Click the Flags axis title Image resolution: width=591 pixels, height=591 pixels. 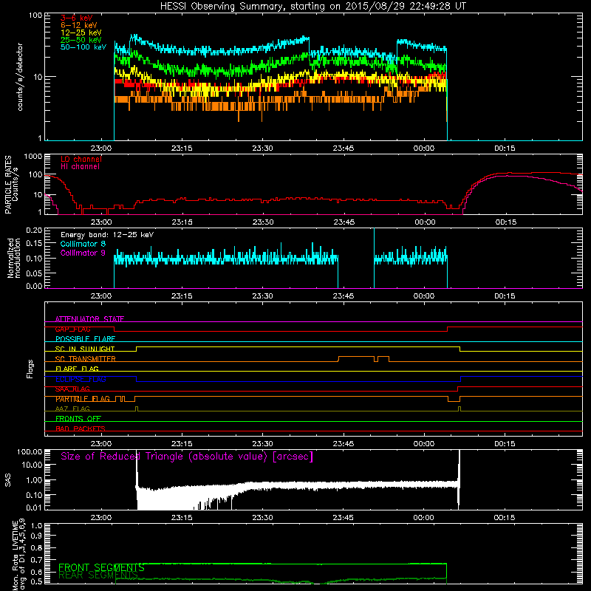tap(30, 369)
